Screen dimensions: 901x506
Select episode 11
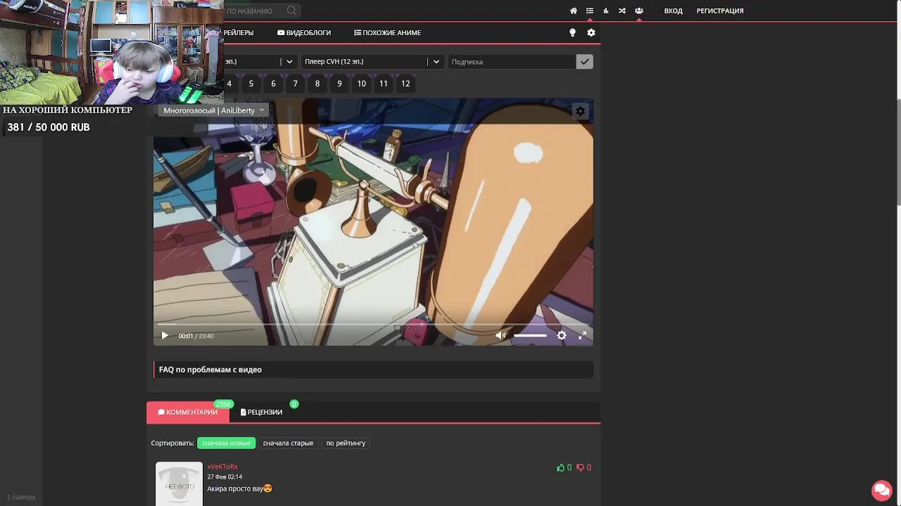pos(384,84)
